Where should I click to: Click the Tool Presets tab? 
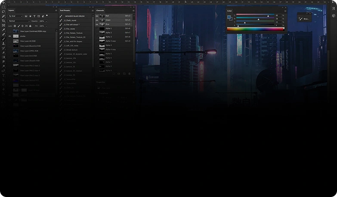click(x=65, y=10)
